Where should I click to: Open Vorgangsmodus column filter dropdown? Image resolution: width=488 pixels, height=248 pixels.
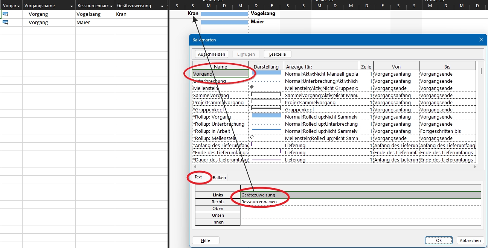pyautogui.click(x=18, y=6)
